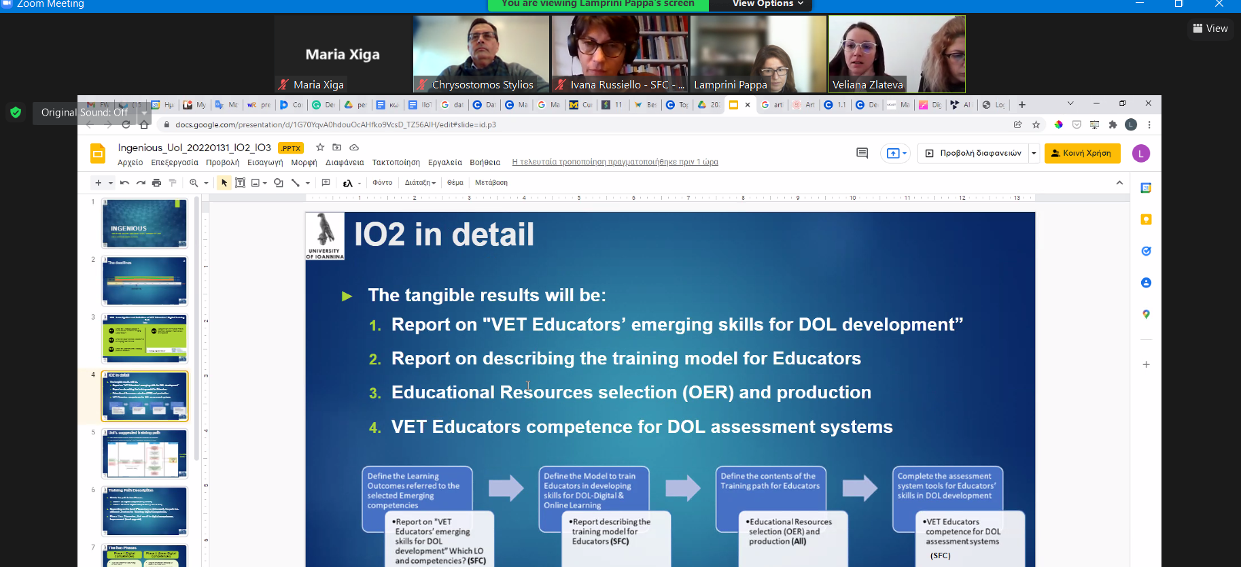Viewport: 1241px width, 567px height.
Task: Open Chrome tab search chevron
Action: [1070, 103]
